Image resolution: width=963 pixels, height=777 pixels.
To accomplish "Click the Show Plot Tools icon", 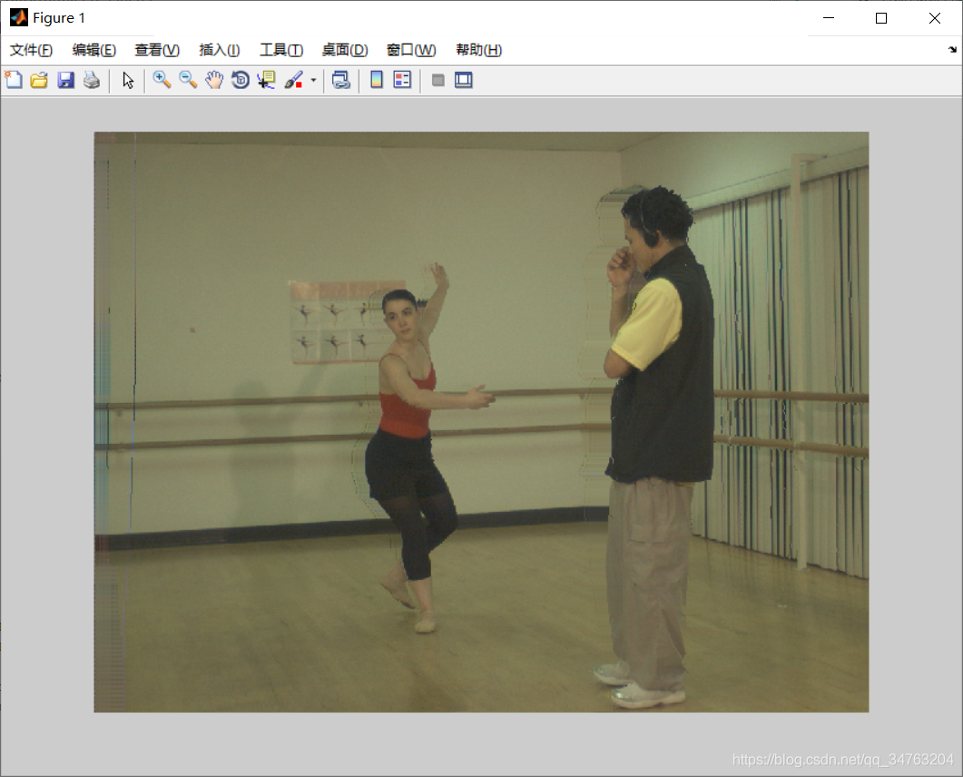I will pos(464,80).
